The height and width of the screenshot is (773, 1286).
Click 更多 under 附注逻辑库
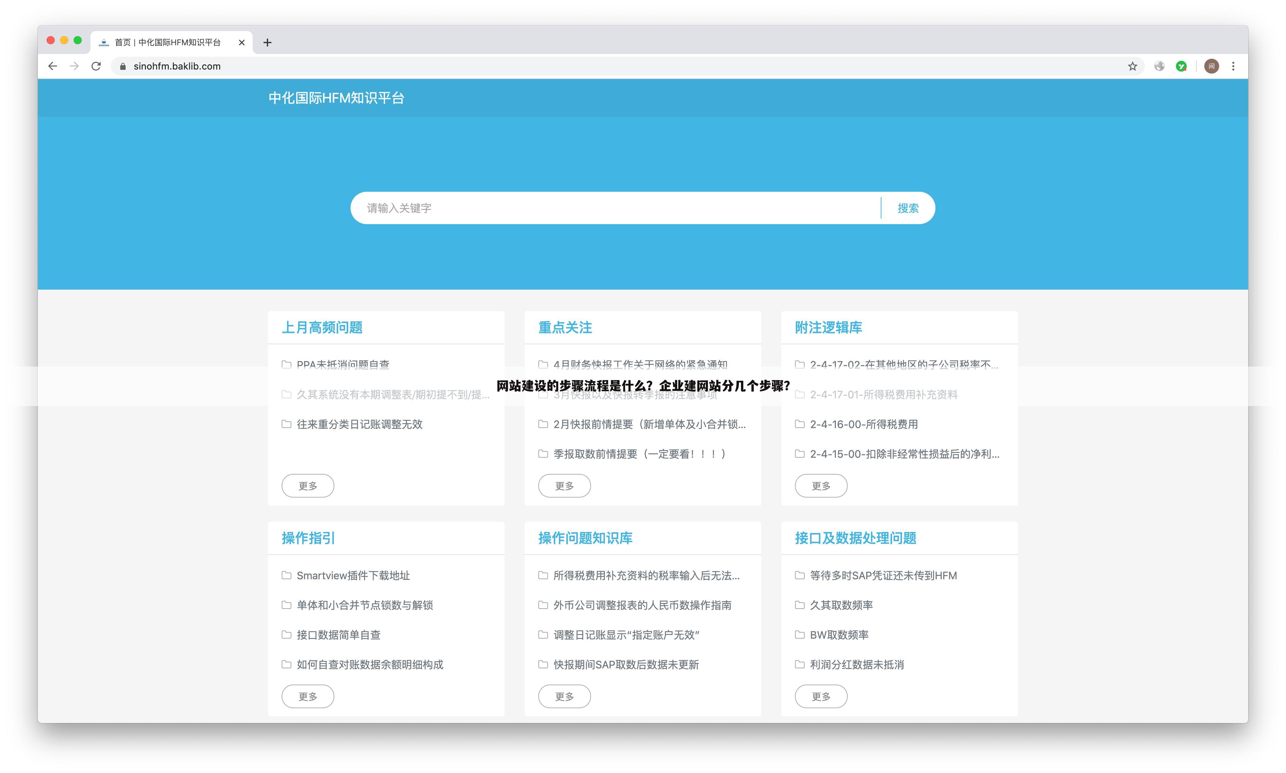point(821,485)
